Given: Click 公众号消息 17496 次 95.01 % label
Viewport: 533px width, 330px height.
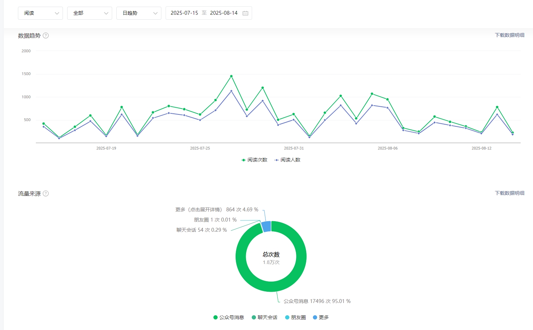Looking at the screenshot, I should (317, 301).
